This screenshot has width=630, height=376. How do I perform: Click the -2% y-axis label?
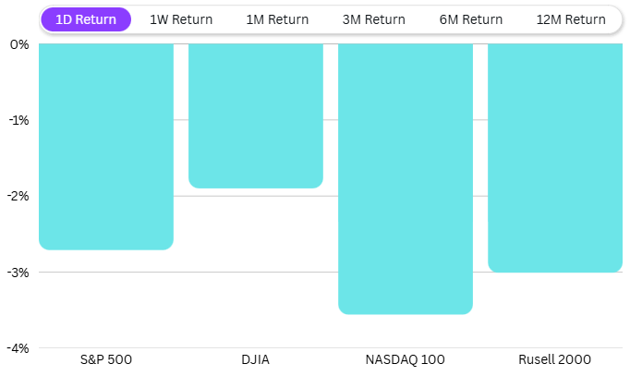[x=18, y=196]
